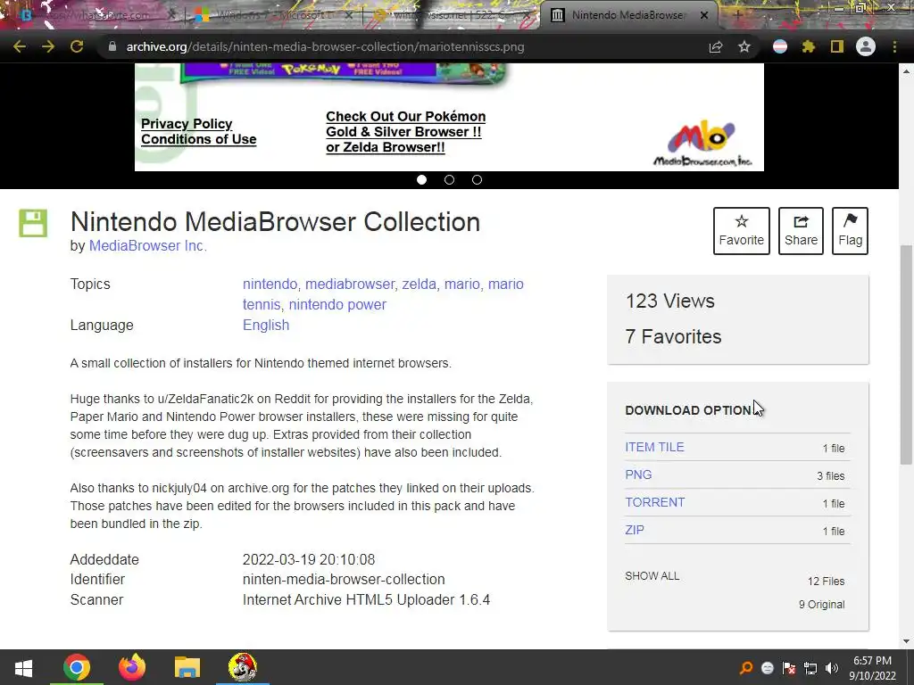This screenshot has width=914, height=685.
Task: Select the first carousel dot
Action: (x=421, y=179)
